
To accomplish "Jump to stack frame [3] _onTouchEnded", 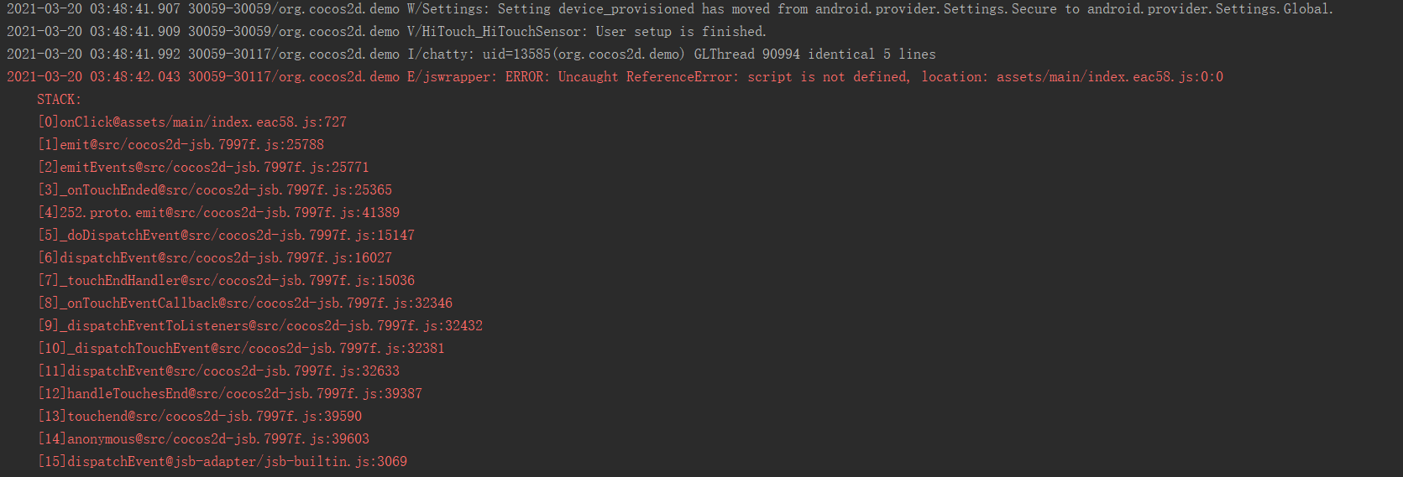I will coord(214,190).
